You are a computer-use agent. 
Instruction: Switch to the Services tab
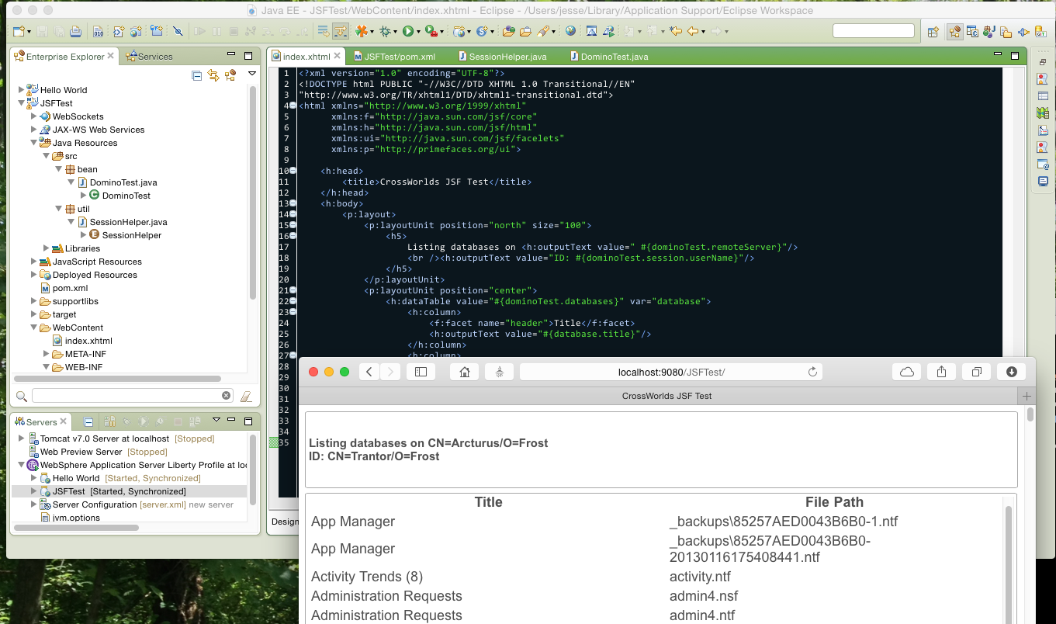154,57
